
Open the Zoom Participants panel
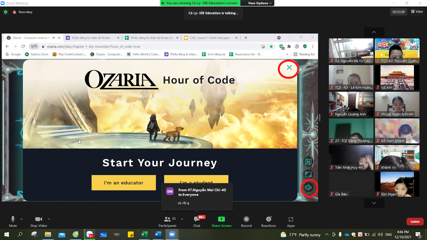tap(167, 222)
